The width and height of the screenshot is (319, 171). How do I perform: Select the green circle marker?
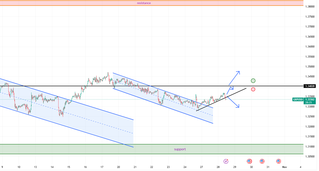[253, 81]
